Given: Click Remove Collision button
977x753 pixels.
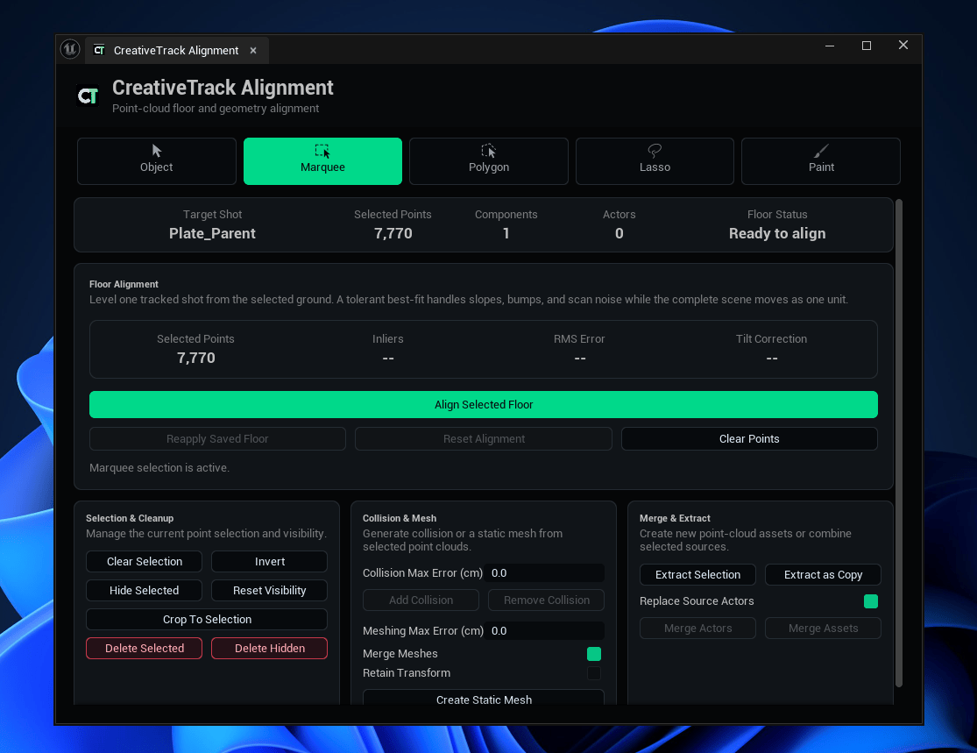Looking at the screenshot, I should click(x=547, y=600).
